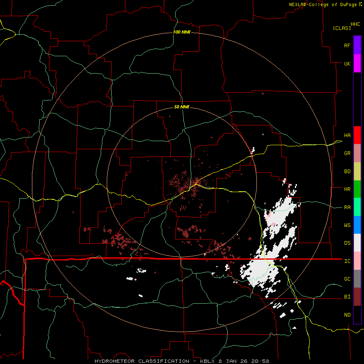The width and height of the screenshot is (364, 364).
Task: Click the dark red BI legend swatch
Action: click(x=357, y=297)
